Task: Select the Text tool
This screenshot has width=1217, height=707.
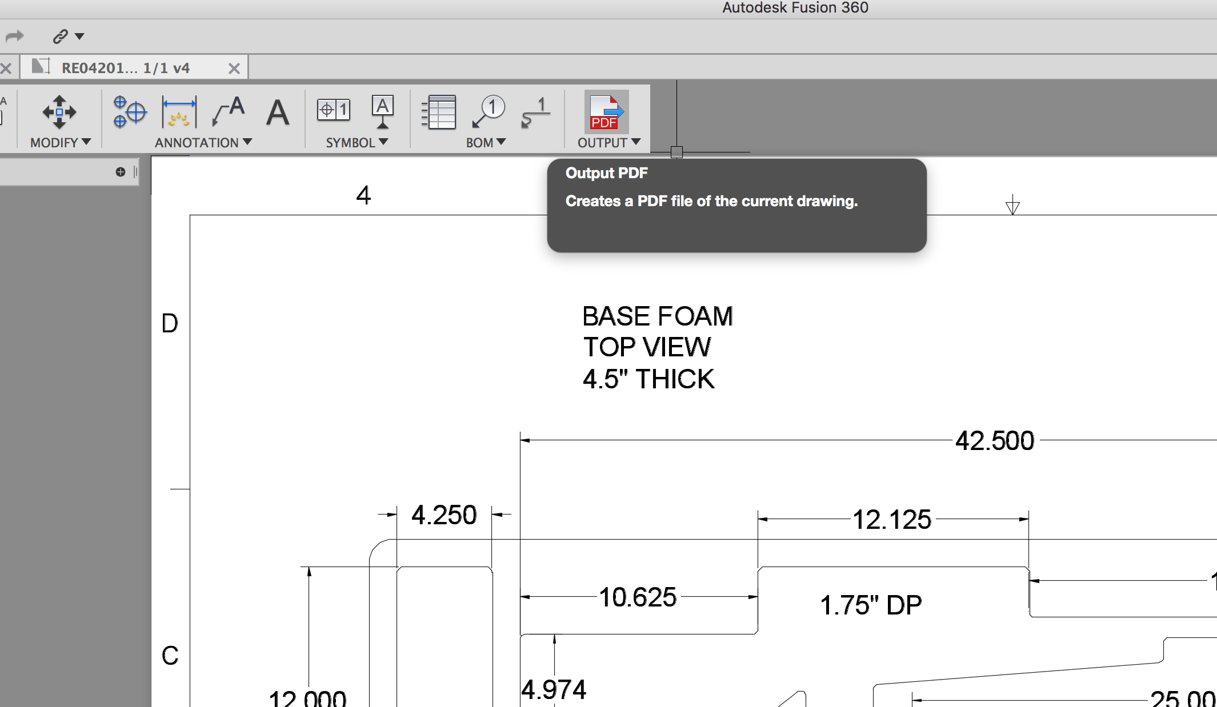Action: tap(278, 113)
